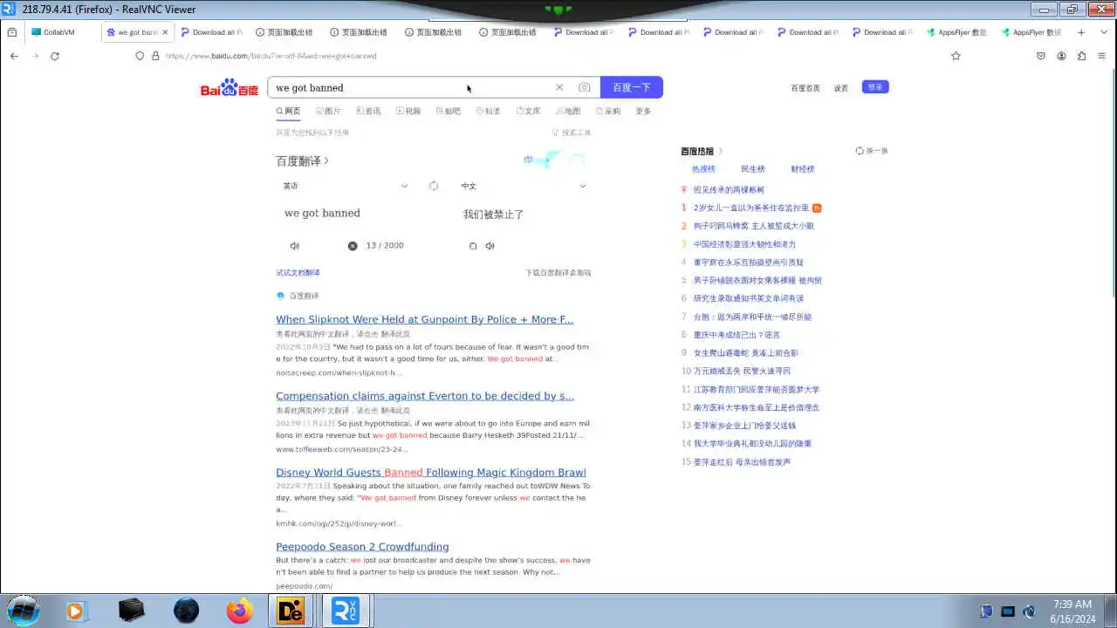
Task: Click the site padlock icon
Action: [155, 56]
